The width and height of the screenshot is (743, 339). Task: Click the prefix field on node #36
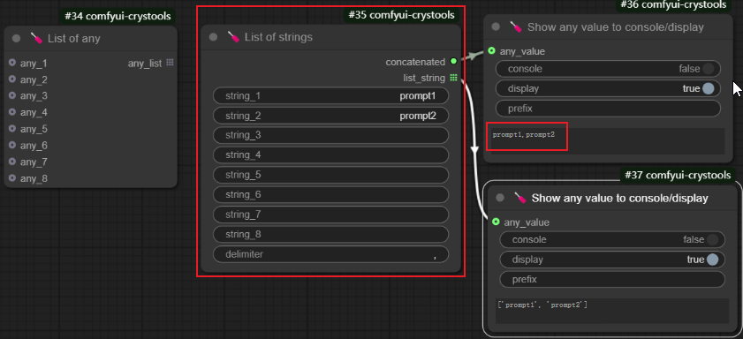[608, 109]
